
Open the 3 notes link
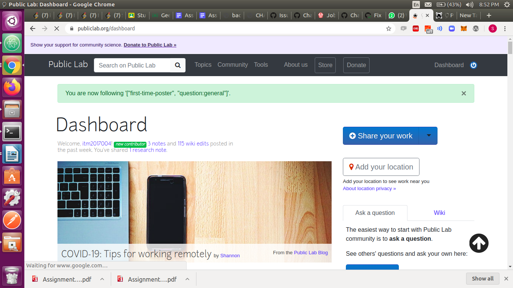coord(157,144)
